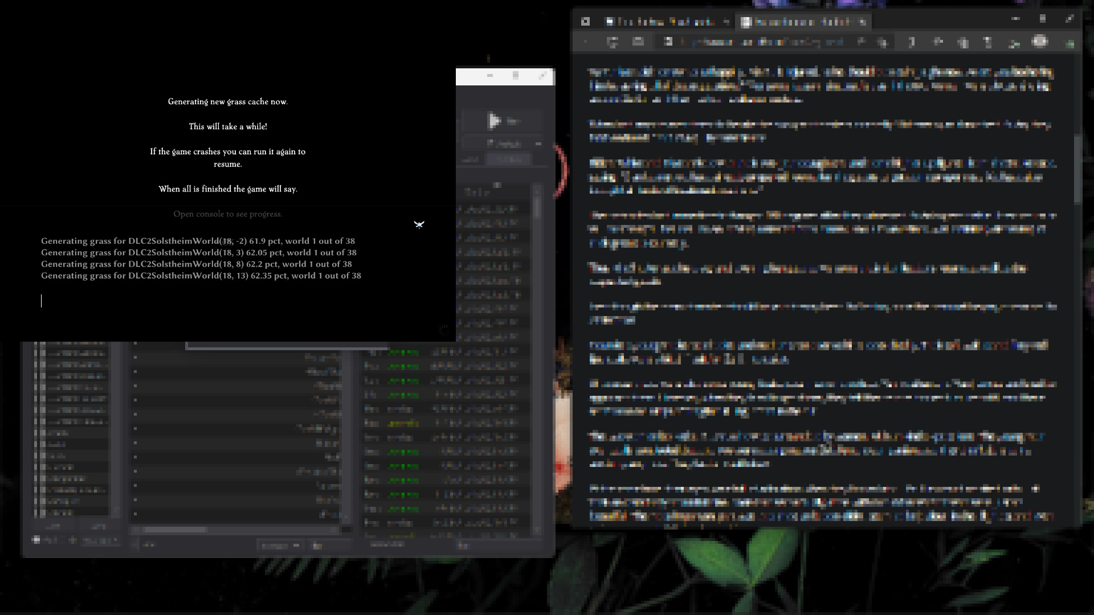Close the active second browser tab
Screen dimensions: 1094x615
pos(863,22)
